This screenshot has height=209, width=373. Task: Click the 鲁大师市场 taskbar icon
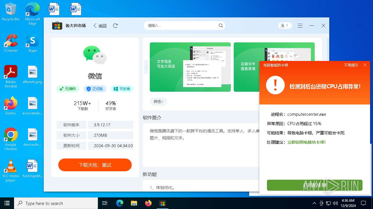pos(162,203)
